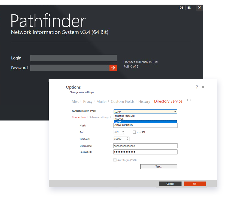Submit login with the orange arrow button
Image resolution: width=229 pixels, height=203 pixels.
tap(113, 68)
